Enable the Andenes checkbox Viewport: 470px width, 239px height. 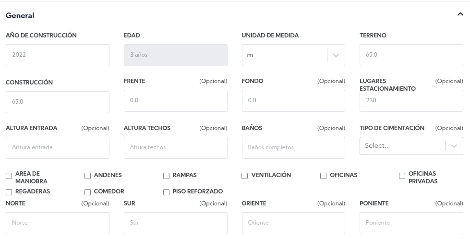click(x=87, y=176)
